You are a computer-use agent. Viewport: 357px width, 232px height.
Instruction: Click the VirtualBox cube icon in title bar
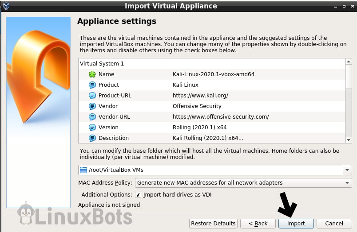(6, 6)
